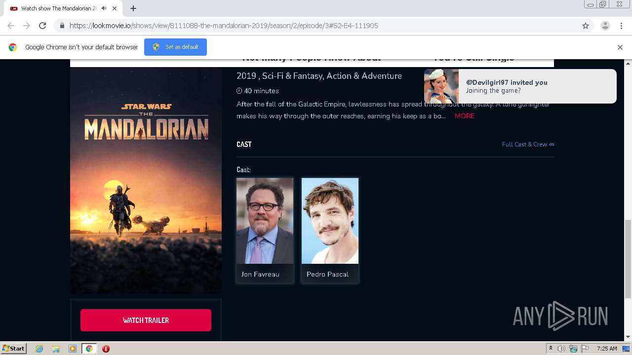Bookmark this page with the star icon
The height and width of the screenshot is (355, 632).
pos(586,26)
